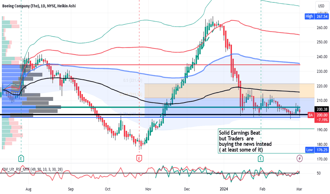Click the Dec label on time axis

coord(187,189)
